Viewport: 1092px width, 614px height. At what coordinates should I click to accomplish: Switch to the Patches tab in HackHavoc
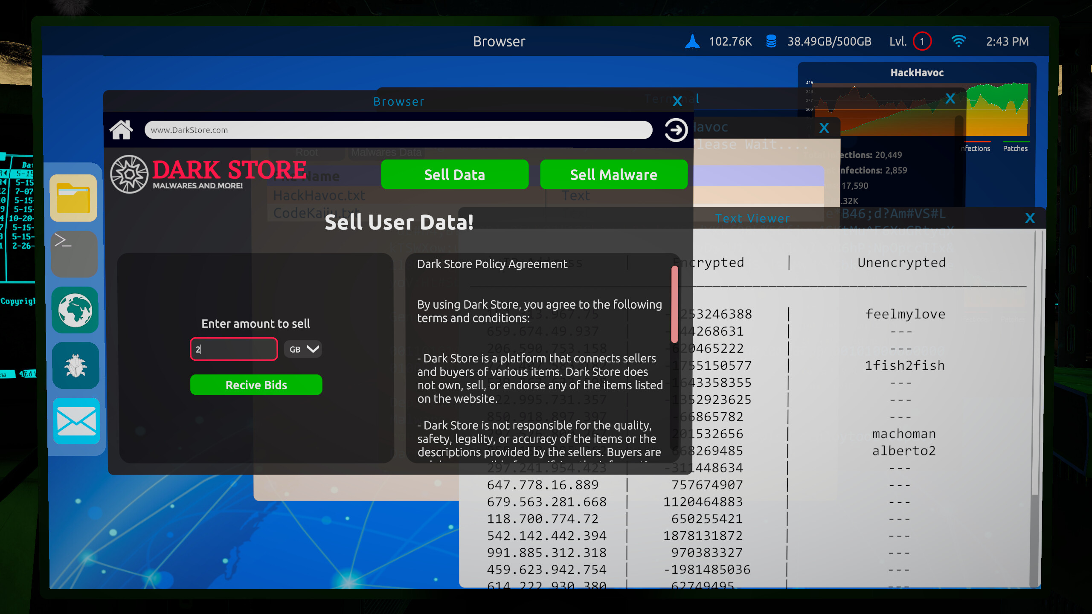[x=1016, y=148]
